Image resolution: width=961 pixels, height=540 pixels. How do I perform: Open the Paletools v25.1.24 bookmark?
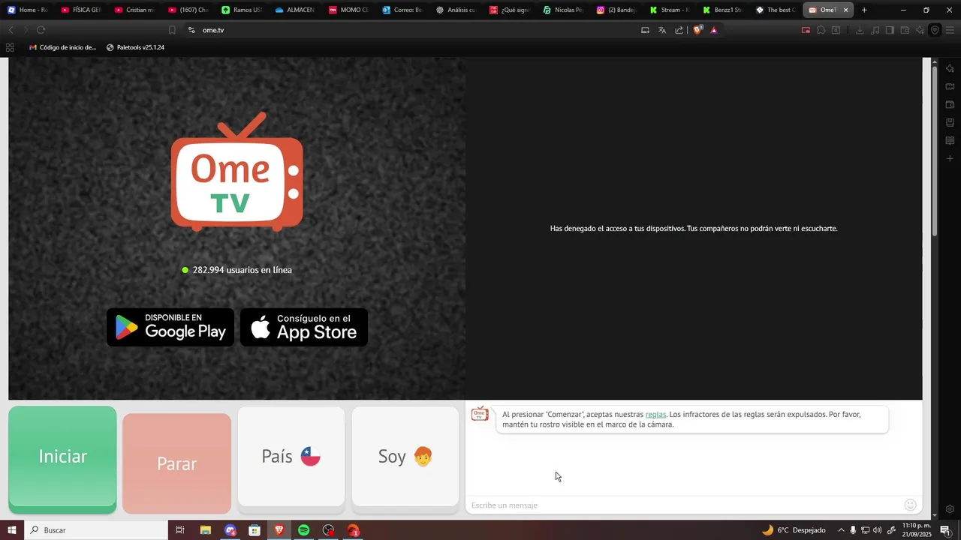135,47
